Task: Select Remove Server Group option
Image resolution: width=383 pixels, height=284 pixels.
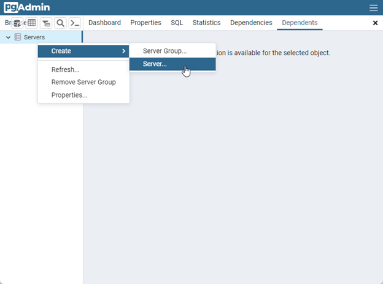Action: [83, 82]
